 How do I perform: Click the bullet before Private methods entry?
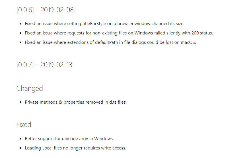pos(20,102)
